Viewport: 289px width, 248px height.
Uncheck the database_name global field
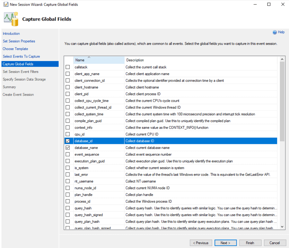(x=68, y=147)
